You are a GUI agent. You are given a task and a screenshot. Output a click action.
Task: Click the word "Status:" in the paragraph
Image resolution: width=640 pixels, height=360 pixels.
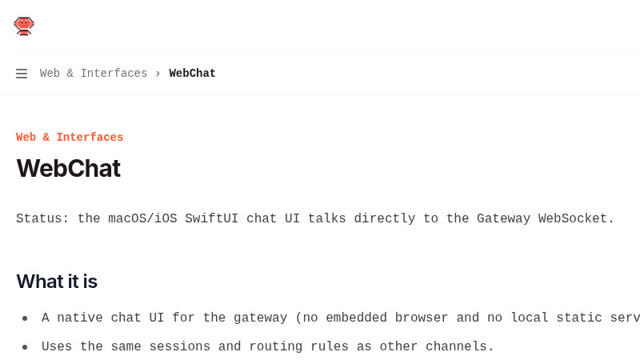[42, 219]
